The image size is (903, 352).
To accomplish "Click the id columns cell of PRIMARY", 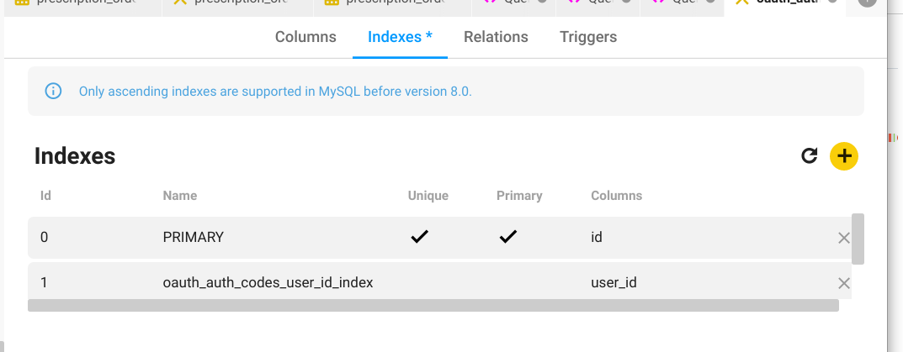I will pyautogui.click(x=596, y=237).
